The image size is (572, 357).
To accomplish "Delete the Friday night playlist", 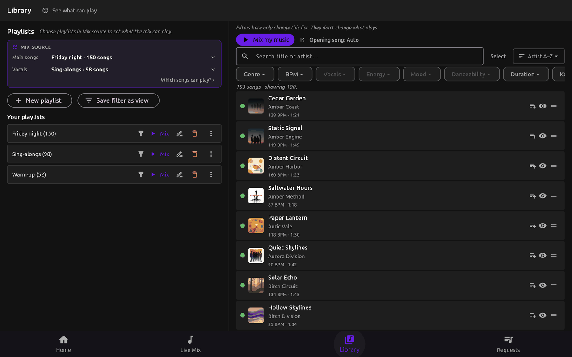I will [x=194, y=133].
